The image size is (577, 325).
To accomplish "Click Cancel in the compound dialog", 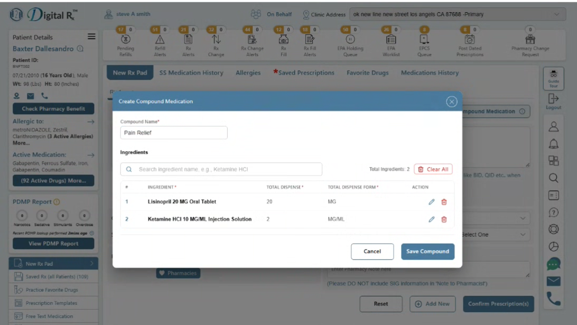I will 372,252.
